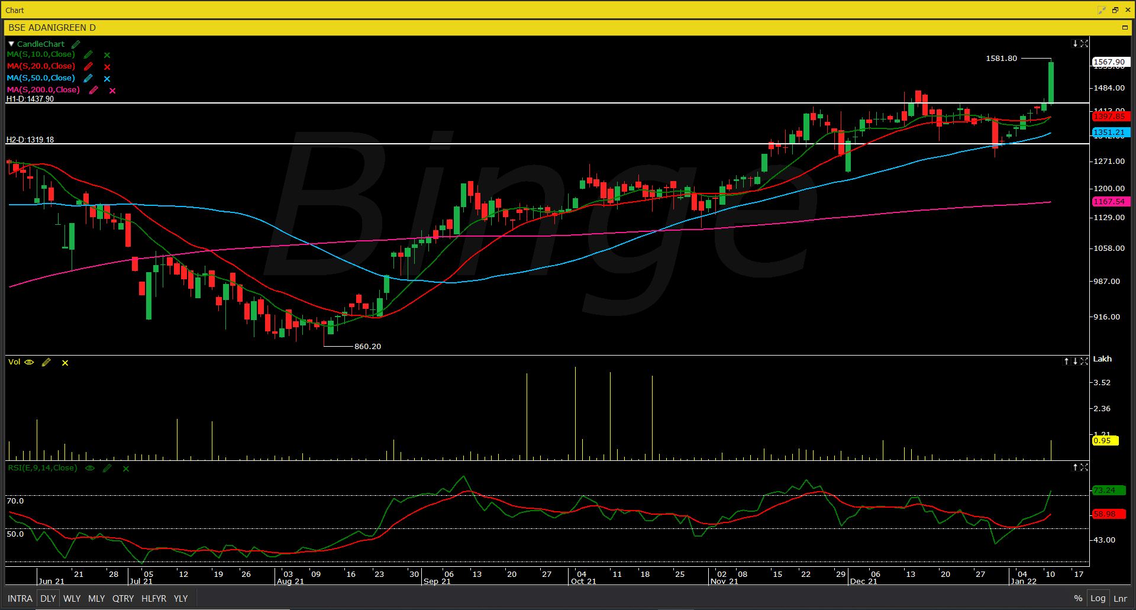Click the CandleChart legend label
Image resolution: width=1136 pixels, height=610 pixels.
point(41,44)
